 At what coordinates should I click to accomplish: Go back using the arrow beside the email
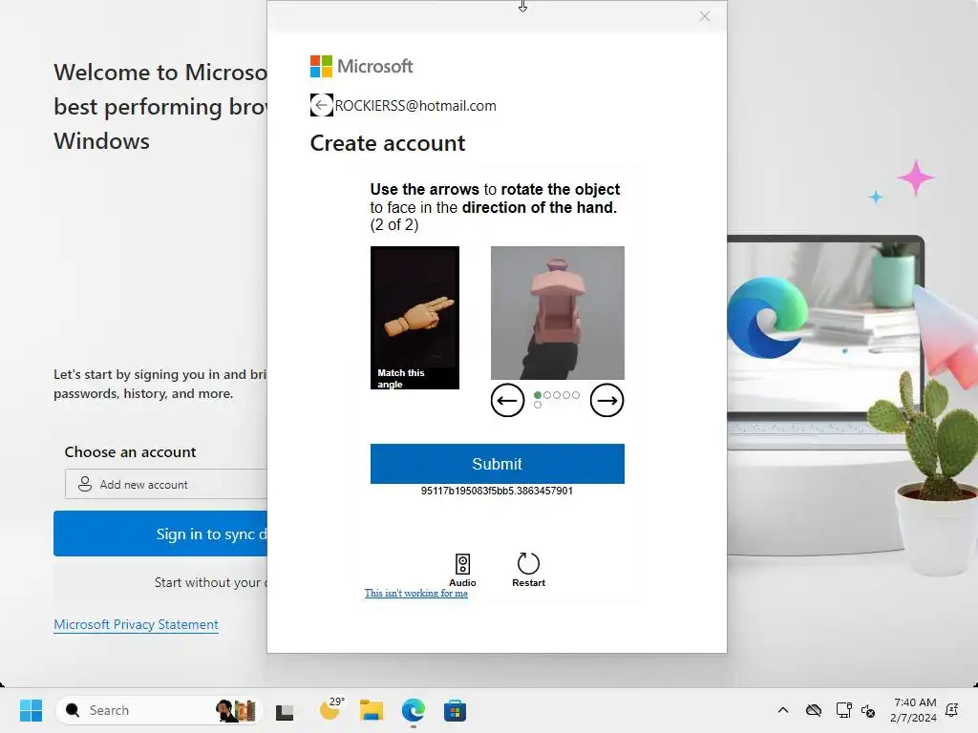click(321, 105)
